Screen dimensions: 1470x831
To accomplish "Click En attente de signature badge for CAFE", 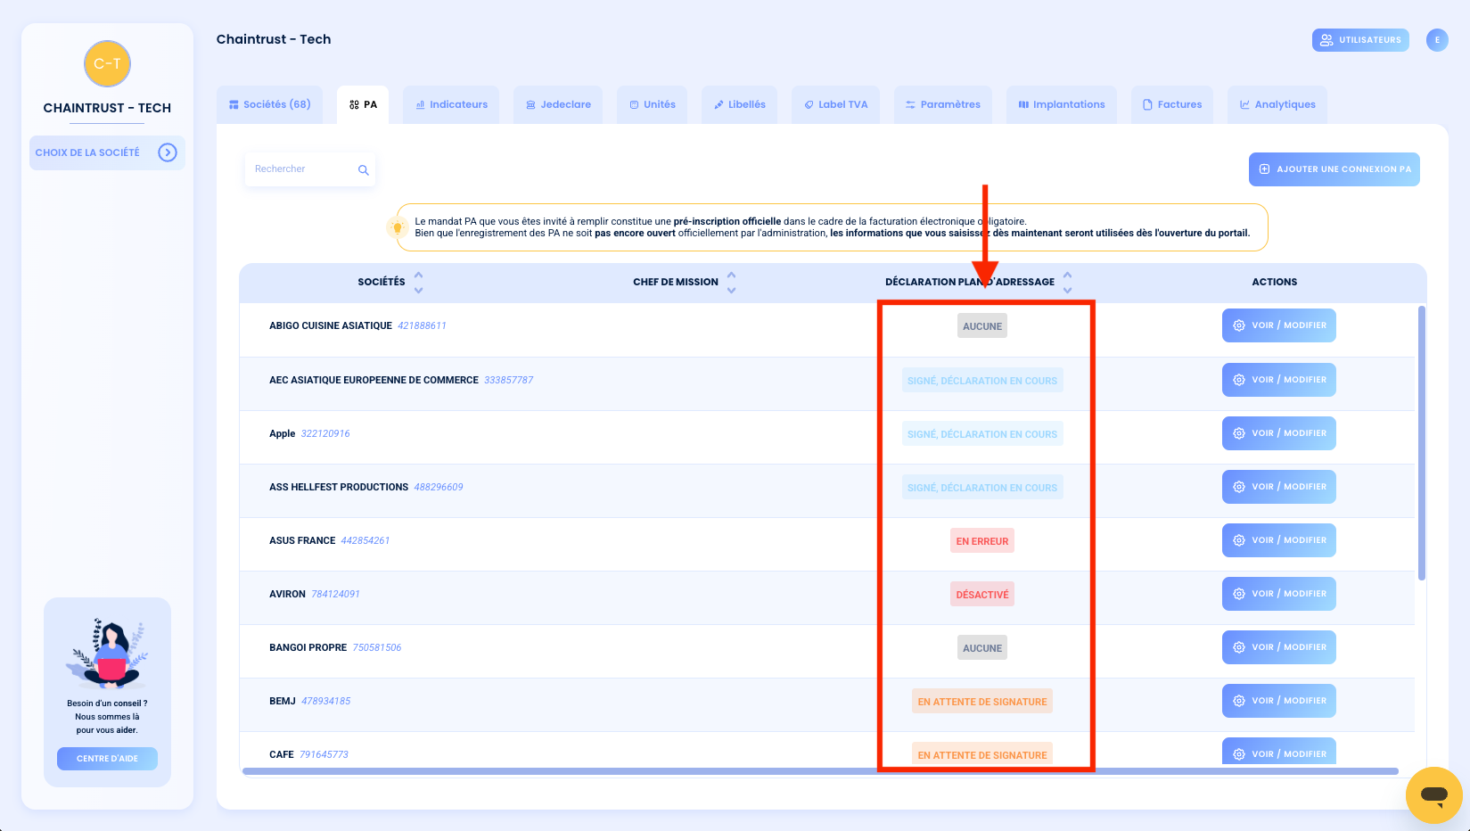I will click(982, 754).
